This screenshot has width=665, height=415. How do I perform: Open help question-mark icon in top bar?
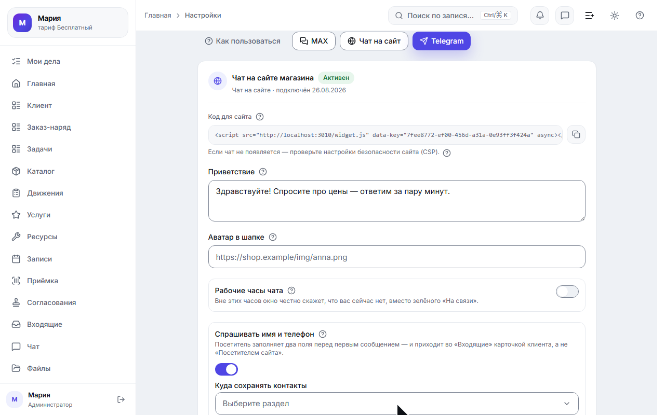(x=640, y=16)
